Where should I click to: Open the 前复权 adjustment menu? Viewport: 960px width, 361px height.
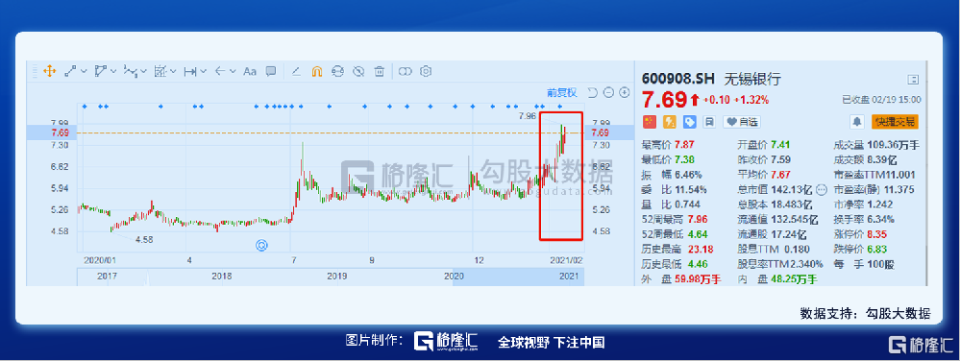pyautogui.click(x=562, y=92)
